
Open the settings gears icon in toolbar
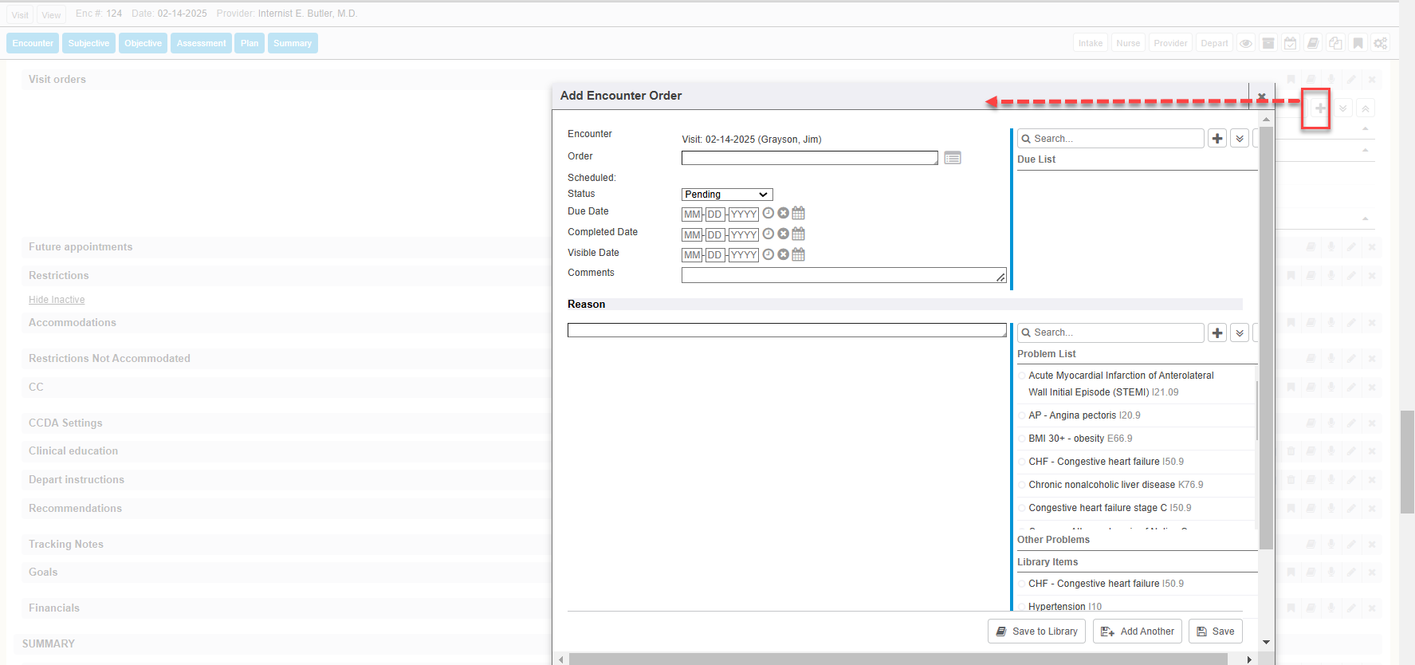point(1380,43)
